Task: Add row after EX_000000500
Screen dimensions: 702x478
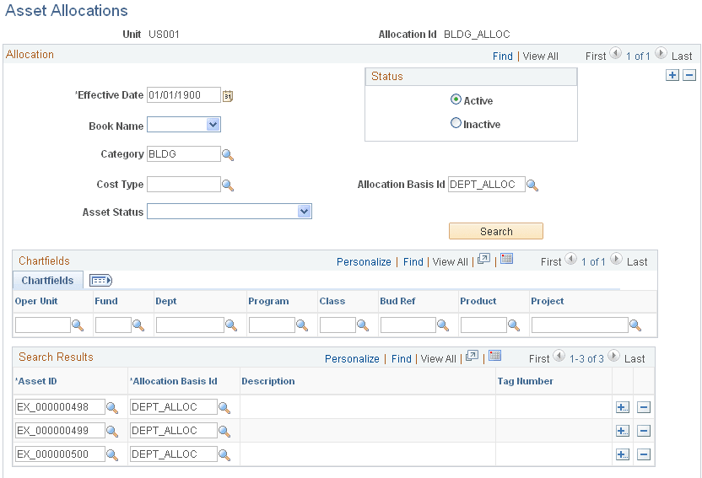Action: tap(623, 454)
